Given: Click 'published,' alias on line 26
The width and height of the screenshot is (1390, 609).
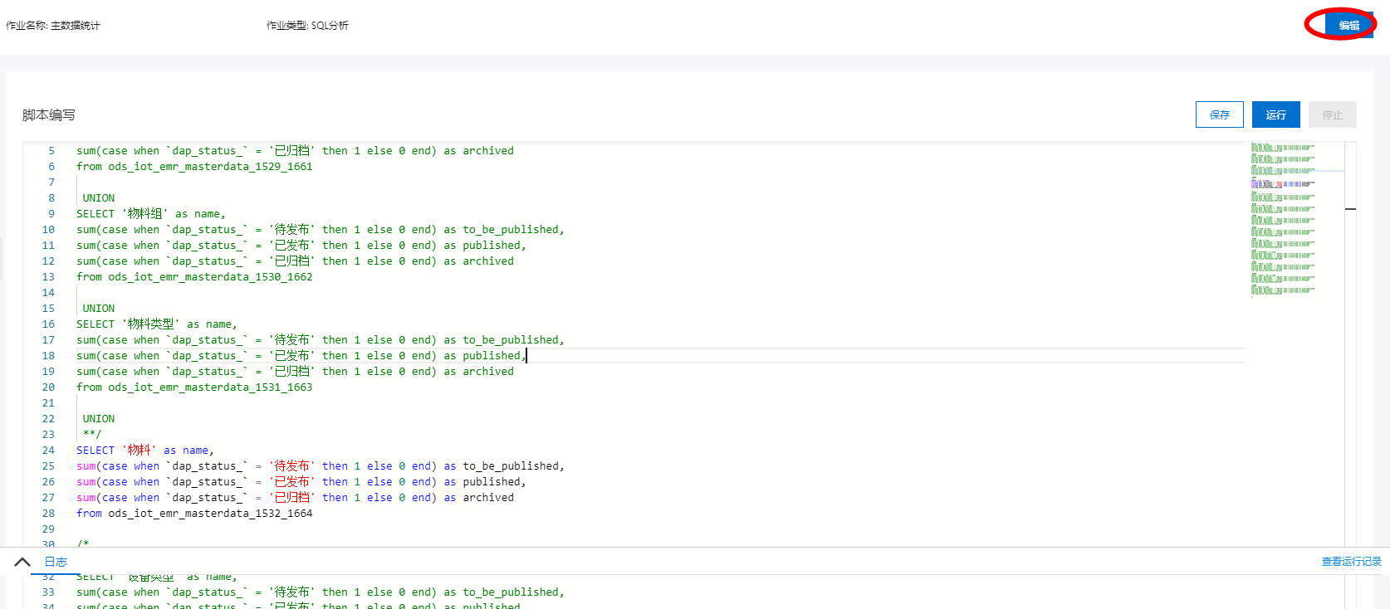Looking at the screenshot, I should (x=494, y=482).
